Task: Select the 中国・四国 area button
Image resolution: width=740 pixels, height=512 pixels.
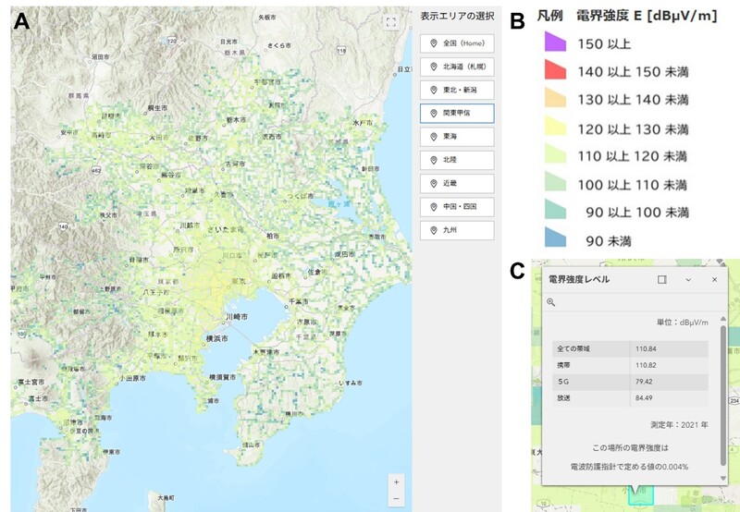Action: (457, 205)
